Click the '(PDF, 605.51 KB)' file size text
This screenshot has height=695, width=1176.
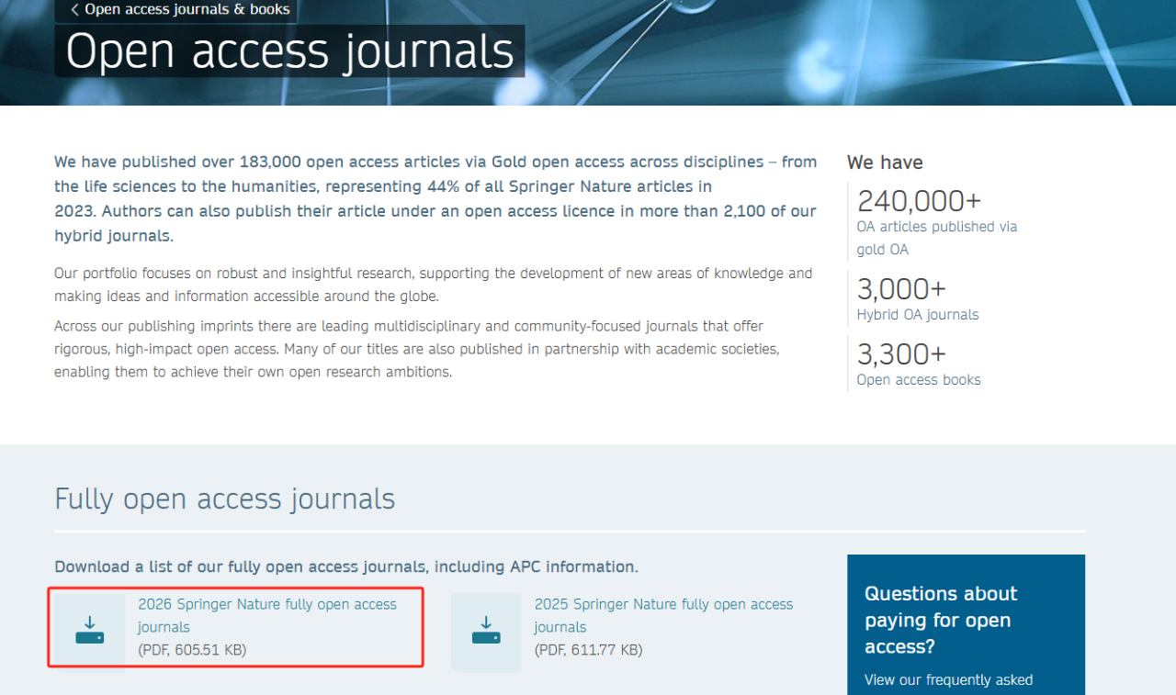(192, 650)
